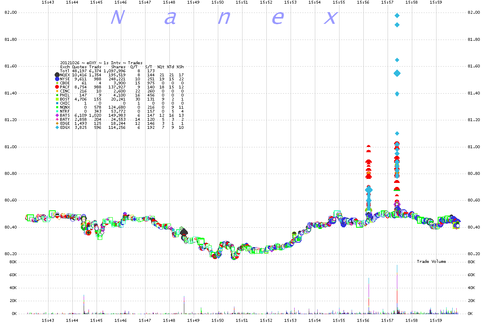Click the small olive CBOE legend dot
This screenshot has width=485, height=323.
(x=57, y=83)
